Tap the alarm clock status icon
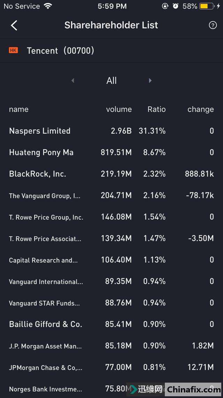 (x=176, y=6)
